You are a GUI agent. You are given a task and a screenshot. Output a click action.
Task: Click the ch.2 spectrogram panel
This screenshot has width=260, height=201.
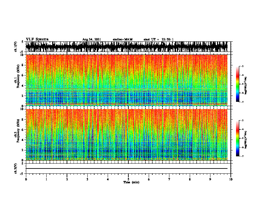(x=127, y=135)
